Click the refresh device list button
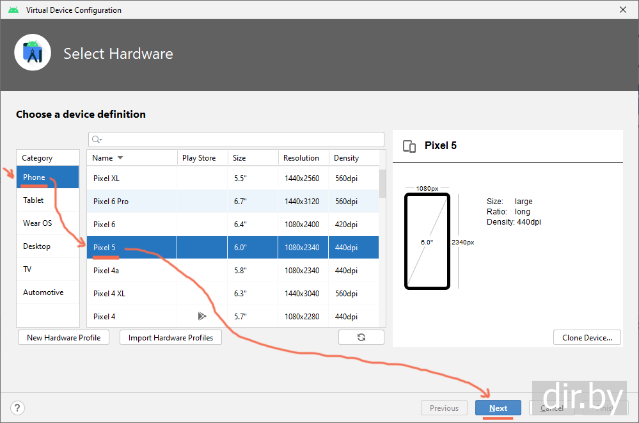The width and height of the screenshot is (639, 423). pyautogui.click(x=361, y=337)
